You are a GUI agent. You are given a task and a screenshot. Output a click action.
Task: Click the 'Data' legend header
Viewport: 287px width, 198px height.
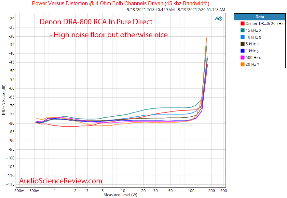pyautogui.click(x=260, y=17)
